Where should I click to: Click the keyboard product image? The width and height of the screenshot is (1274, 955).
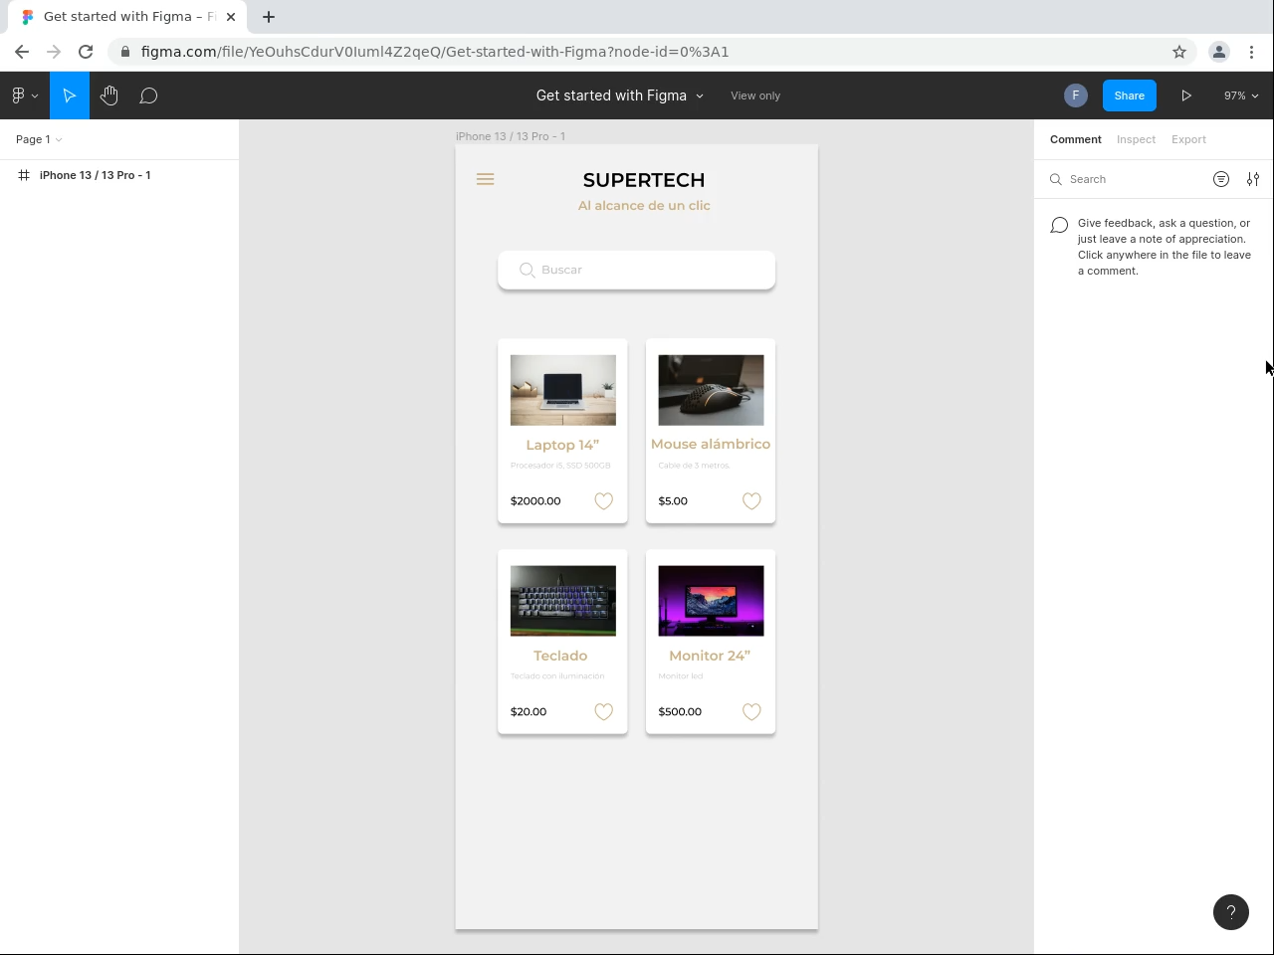[563, 601]
